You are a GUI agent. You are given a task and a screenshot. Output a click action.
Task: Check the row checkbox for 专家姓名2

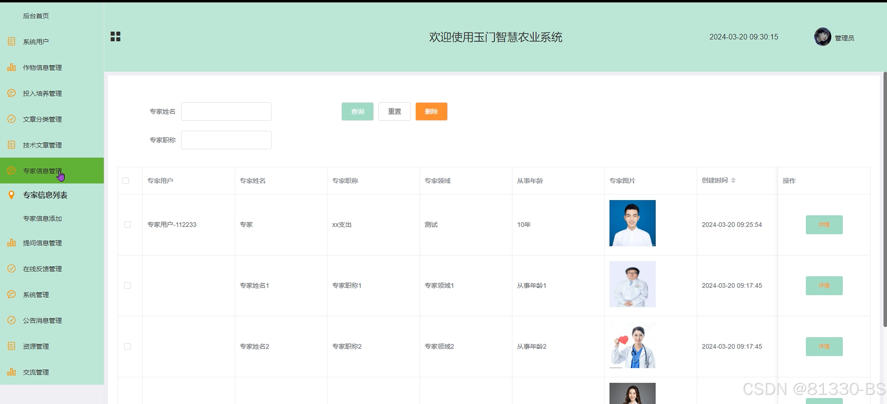pyautogui.click(x=128, y=346)
